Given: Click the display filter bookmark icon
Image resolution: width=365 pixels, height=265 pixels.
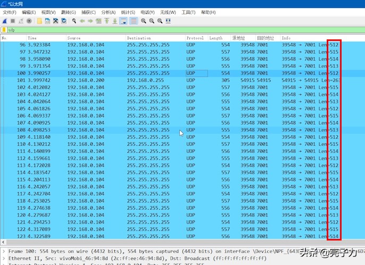Looking at the screenshot, I should [4, 30].
